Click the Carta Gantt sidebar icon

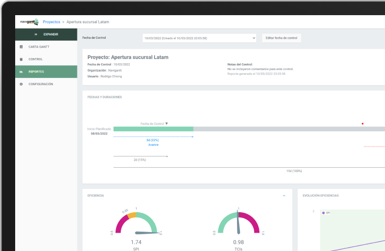coord(21,47)
